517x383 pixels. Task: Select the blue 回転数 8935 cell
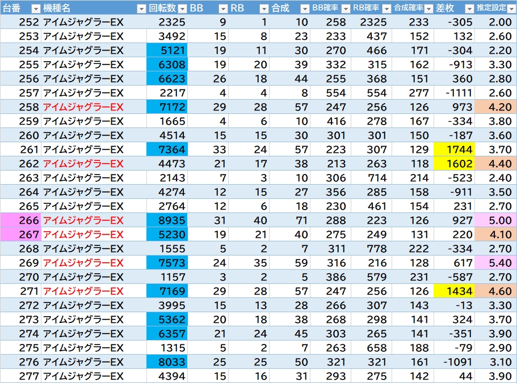click(167, 220)
